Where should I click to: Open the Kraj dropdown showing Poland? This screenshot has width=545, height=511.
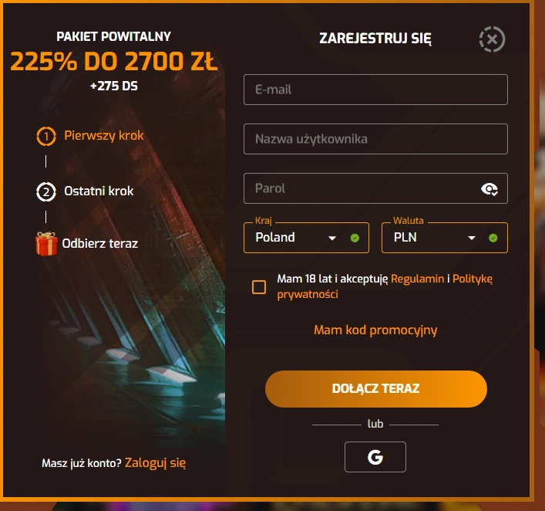[x=306, y=238]
